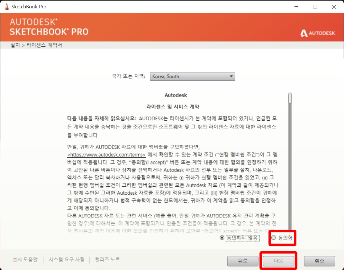
Task: Click the Autodesk logo in the banner
Action: 318,33
